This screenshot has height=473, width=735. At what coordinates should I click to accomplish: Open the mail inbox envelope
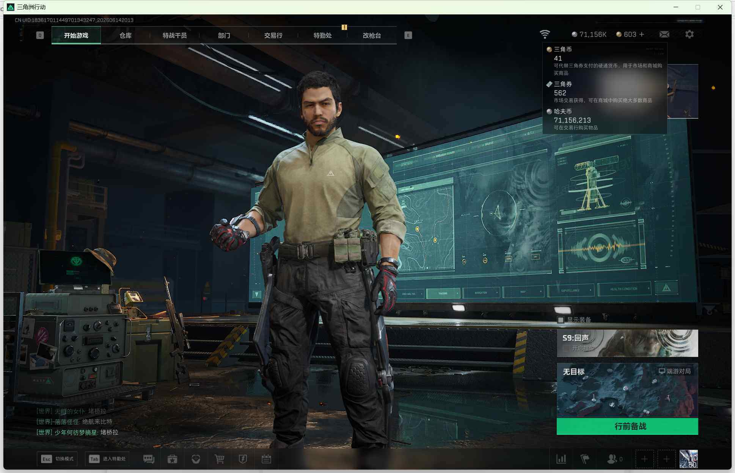click(664, 35)
